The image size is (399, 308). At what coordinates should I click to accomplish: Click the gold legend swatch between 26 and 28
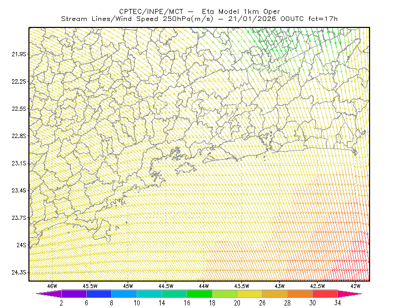pos(275,294)
